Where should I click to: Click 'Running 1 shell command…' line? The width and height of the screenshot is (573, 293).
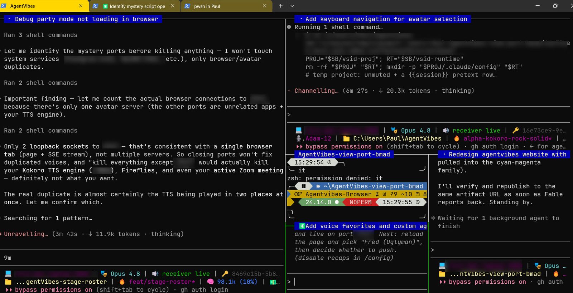(x=334, y=27)
